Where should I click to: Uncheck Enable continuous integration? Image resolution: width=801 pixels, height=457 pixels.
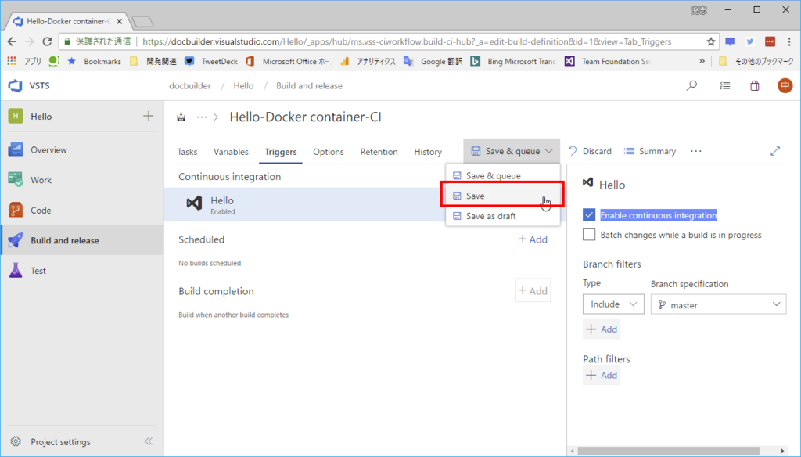click(589, 214)
